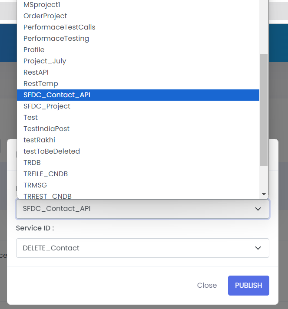
Task: Select the Profile project option
Action: tap(138, 49)
